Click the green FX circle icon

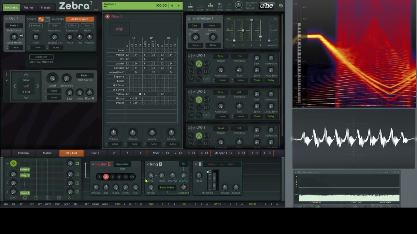pos(13,163)
